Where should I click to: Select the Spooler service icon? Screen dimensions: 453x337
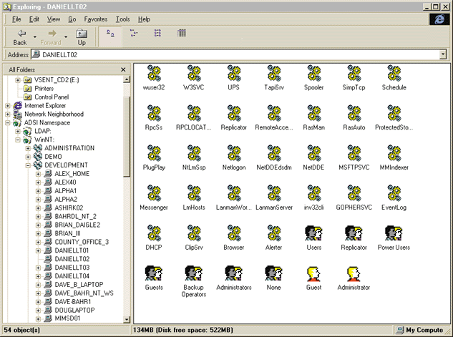tap(313, 73)
